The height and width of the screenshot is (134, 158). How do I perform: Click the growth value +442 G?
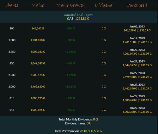pyautogui.click(x=70, y=63)
